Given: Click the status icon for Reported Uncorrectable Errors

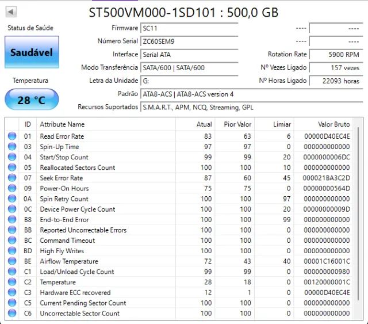Looking at the screenshot, I should [12, 230].
